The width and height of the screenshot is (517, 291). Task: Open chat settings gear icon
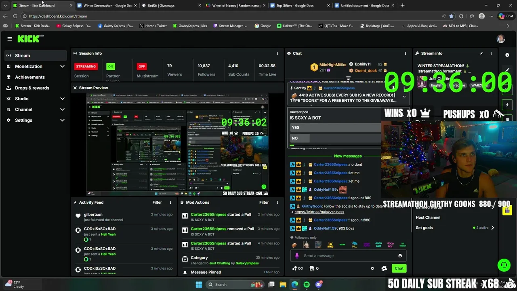(372, 268)
